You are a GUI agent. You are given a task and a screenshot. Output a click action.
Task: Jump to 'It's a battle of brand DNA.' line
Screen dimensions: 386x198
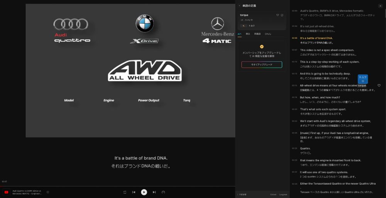pos(317,38)
